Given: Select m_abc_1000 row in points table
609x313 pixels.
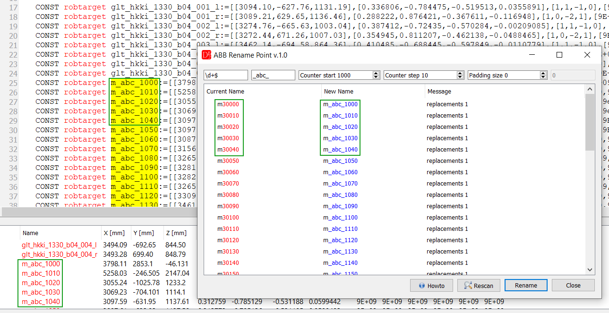Looking at the screenshot, I should 41,264.
